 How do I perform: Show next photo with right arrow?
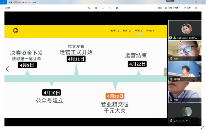(199, 69)
